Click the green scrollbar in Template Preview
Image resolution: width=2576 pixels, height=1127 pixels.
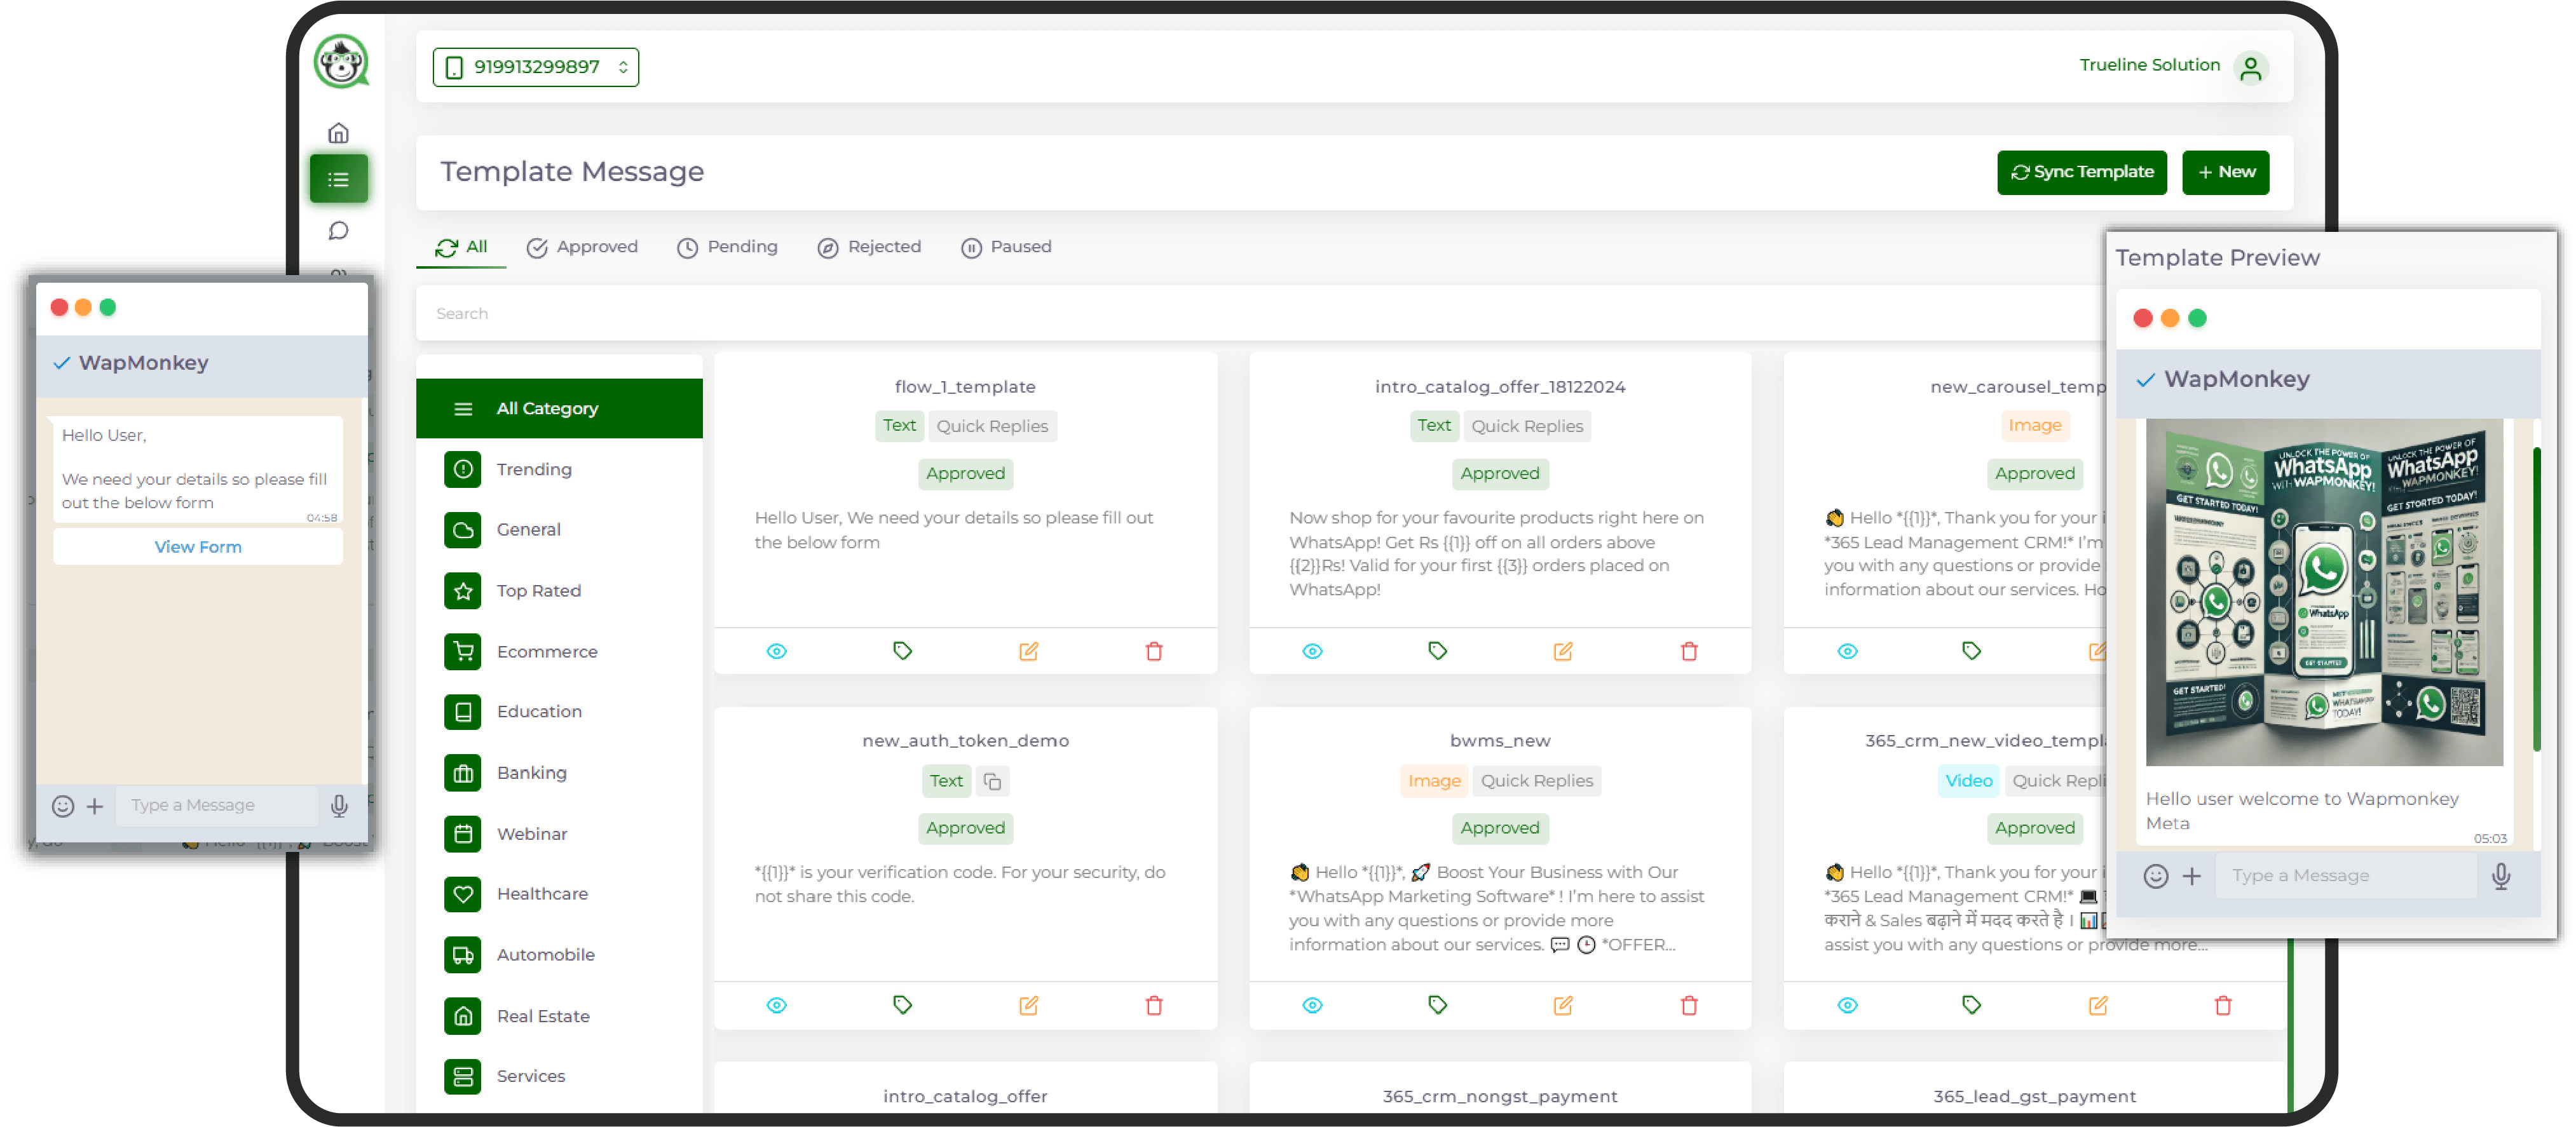(x=2536, y=600)
